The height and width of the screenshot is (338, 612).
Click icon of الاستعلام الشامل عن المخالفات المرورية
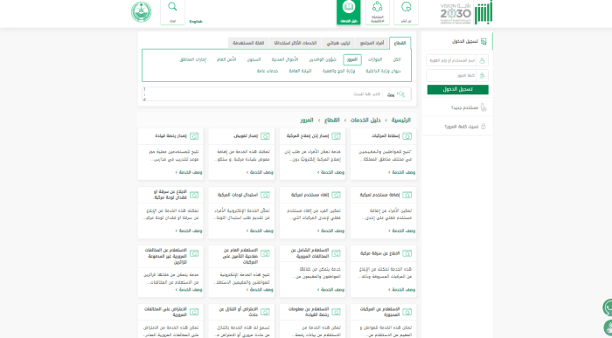click(x=336, y=253)
